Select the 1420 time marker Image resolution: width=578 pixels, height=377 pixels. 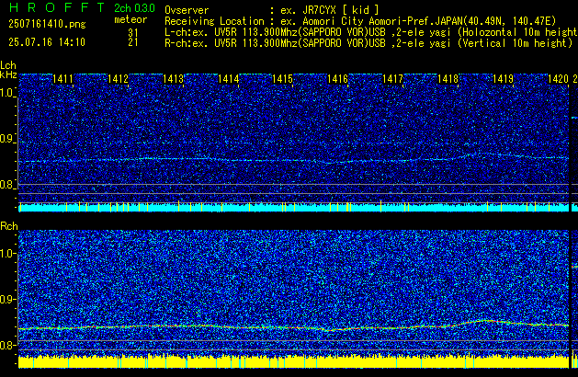click(x=558, y=79)
